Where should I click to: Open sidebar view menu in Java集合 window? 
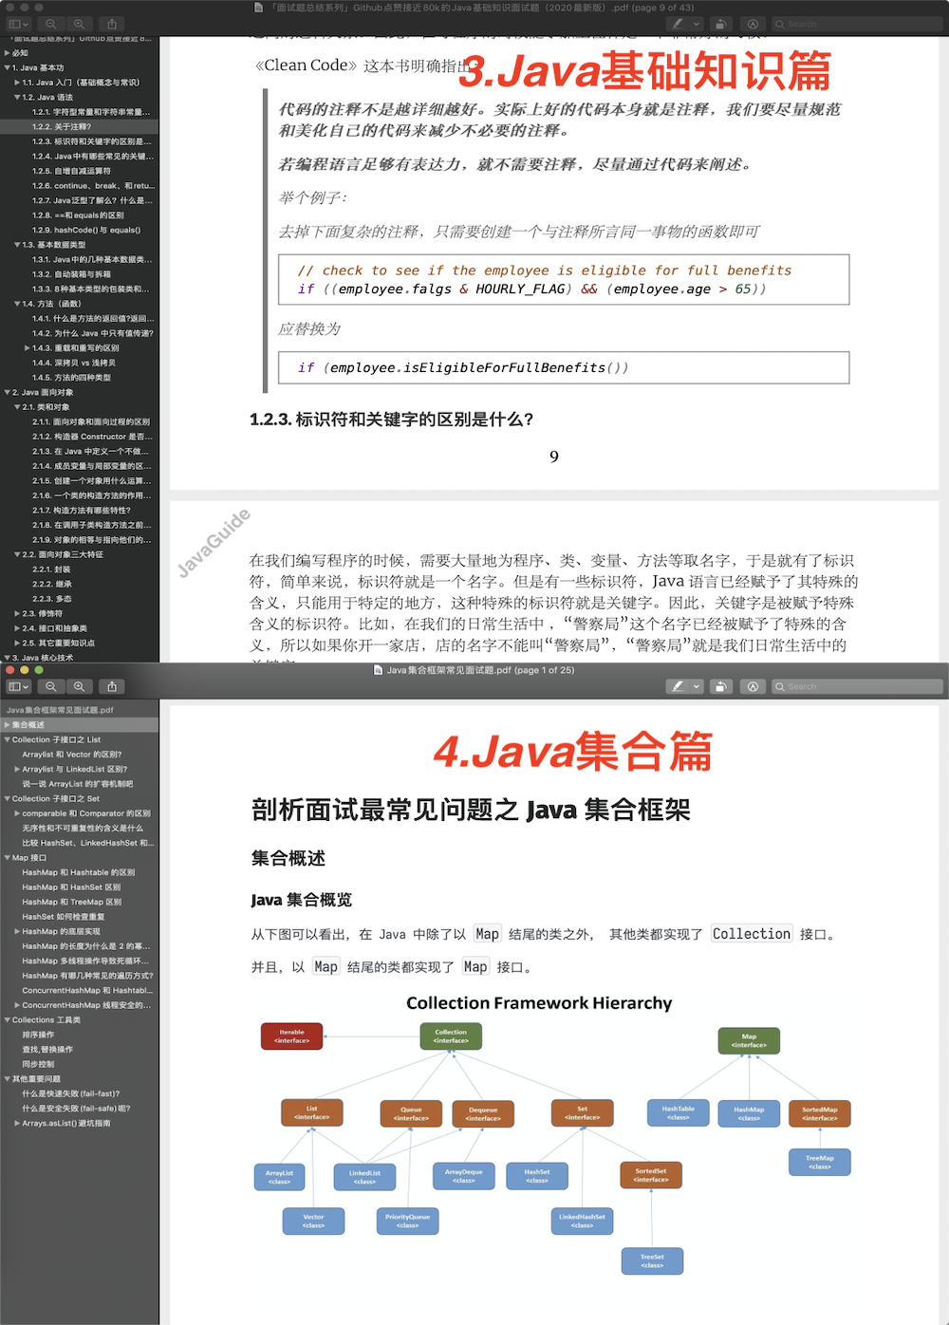pos(19,686)
